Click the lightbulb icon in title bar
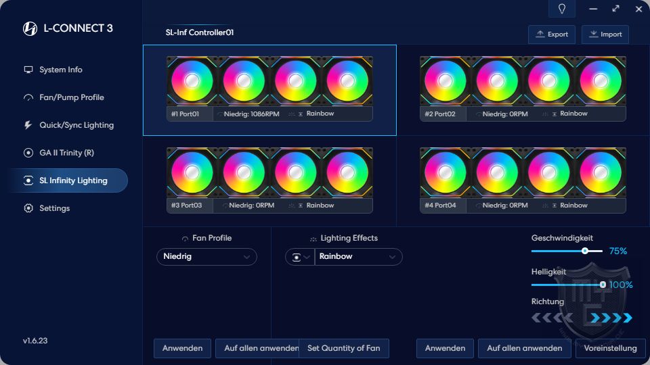650x365 pixels. (562, 9)
